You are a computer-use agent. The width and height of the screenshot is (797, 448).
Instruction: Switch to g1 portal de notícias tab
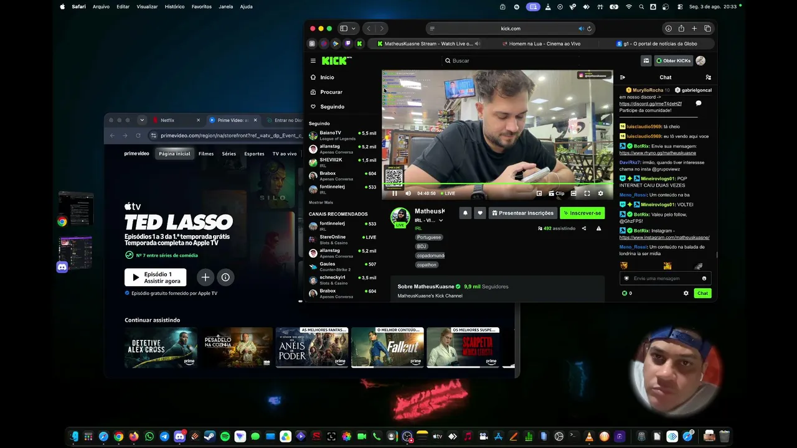(x=657, y=44)
